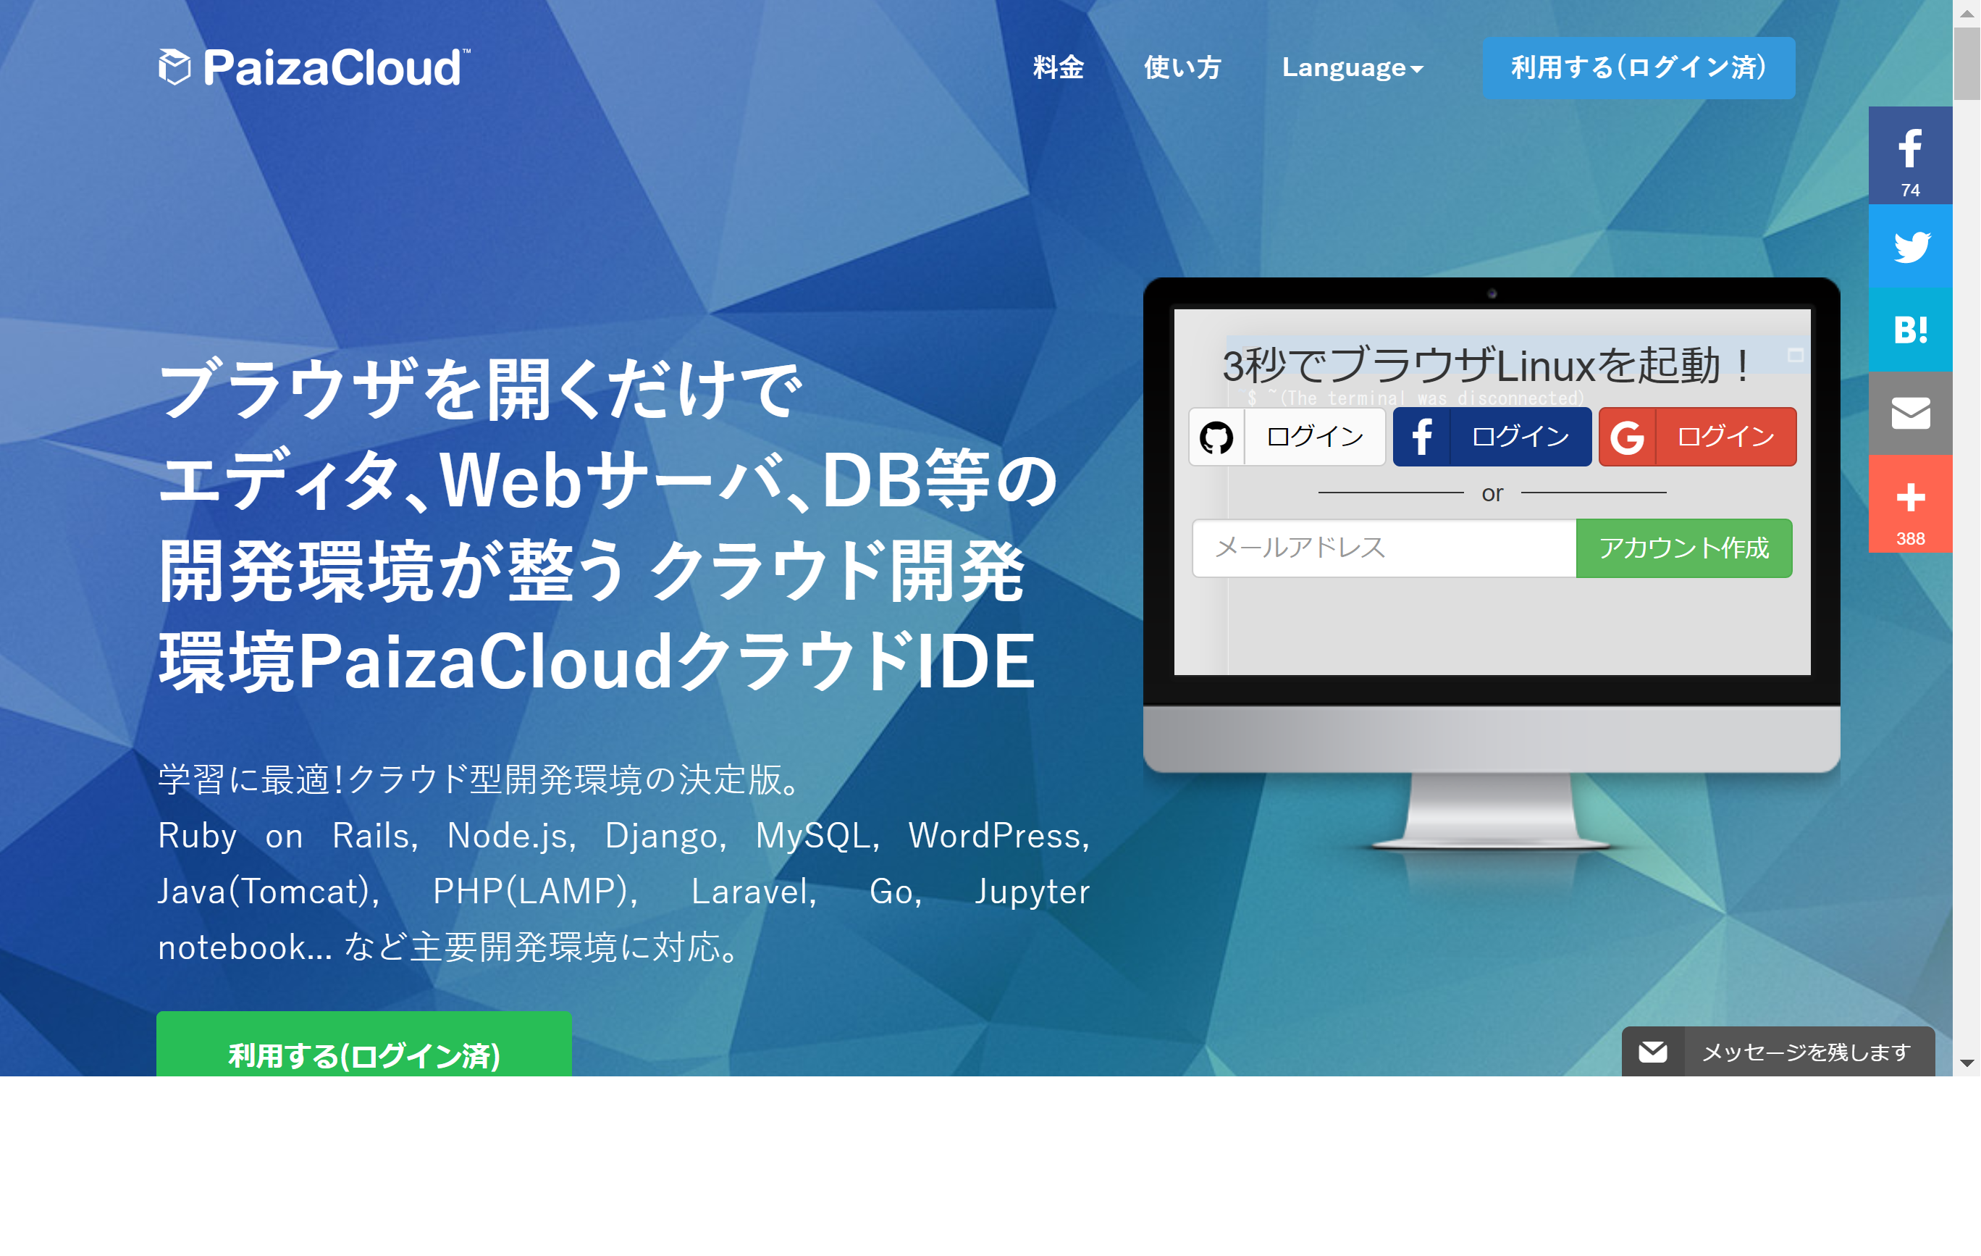Open the 料金 pricing page
This screenshot has height=1256, width=1981.
click(x=1058, y=67)
